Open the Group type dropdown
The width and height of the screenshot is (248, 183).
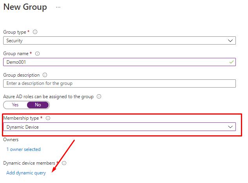click(119, 40)
